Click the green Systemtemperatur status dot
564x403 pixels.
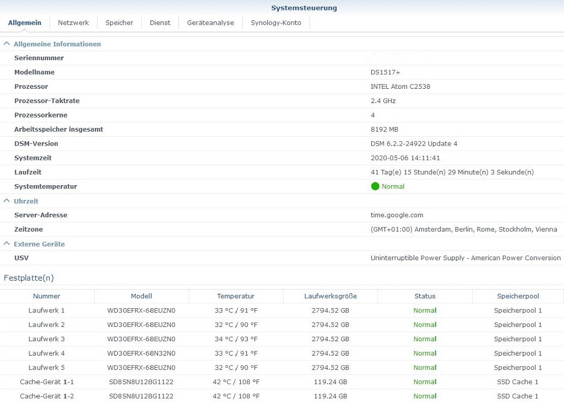[375, 186]
